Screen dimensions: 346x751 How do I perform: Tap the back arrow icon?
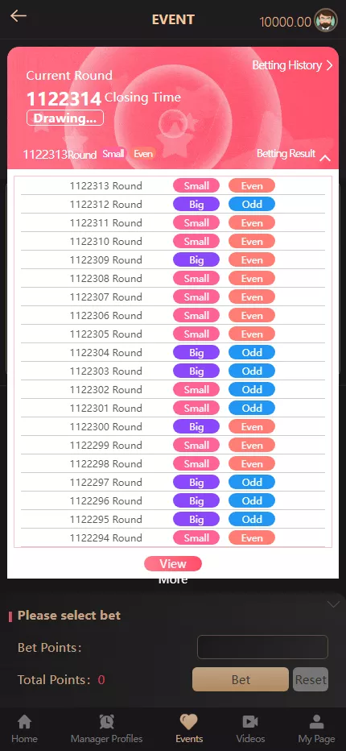tap(19, 16)
